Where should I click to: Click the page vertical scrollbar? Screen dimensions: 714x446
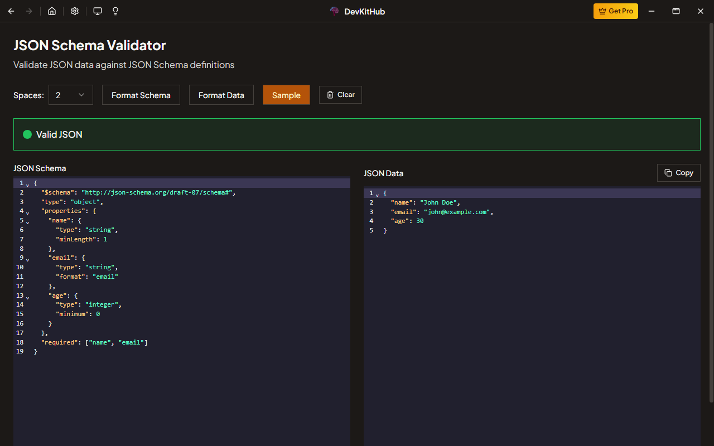tap(711, 212)
